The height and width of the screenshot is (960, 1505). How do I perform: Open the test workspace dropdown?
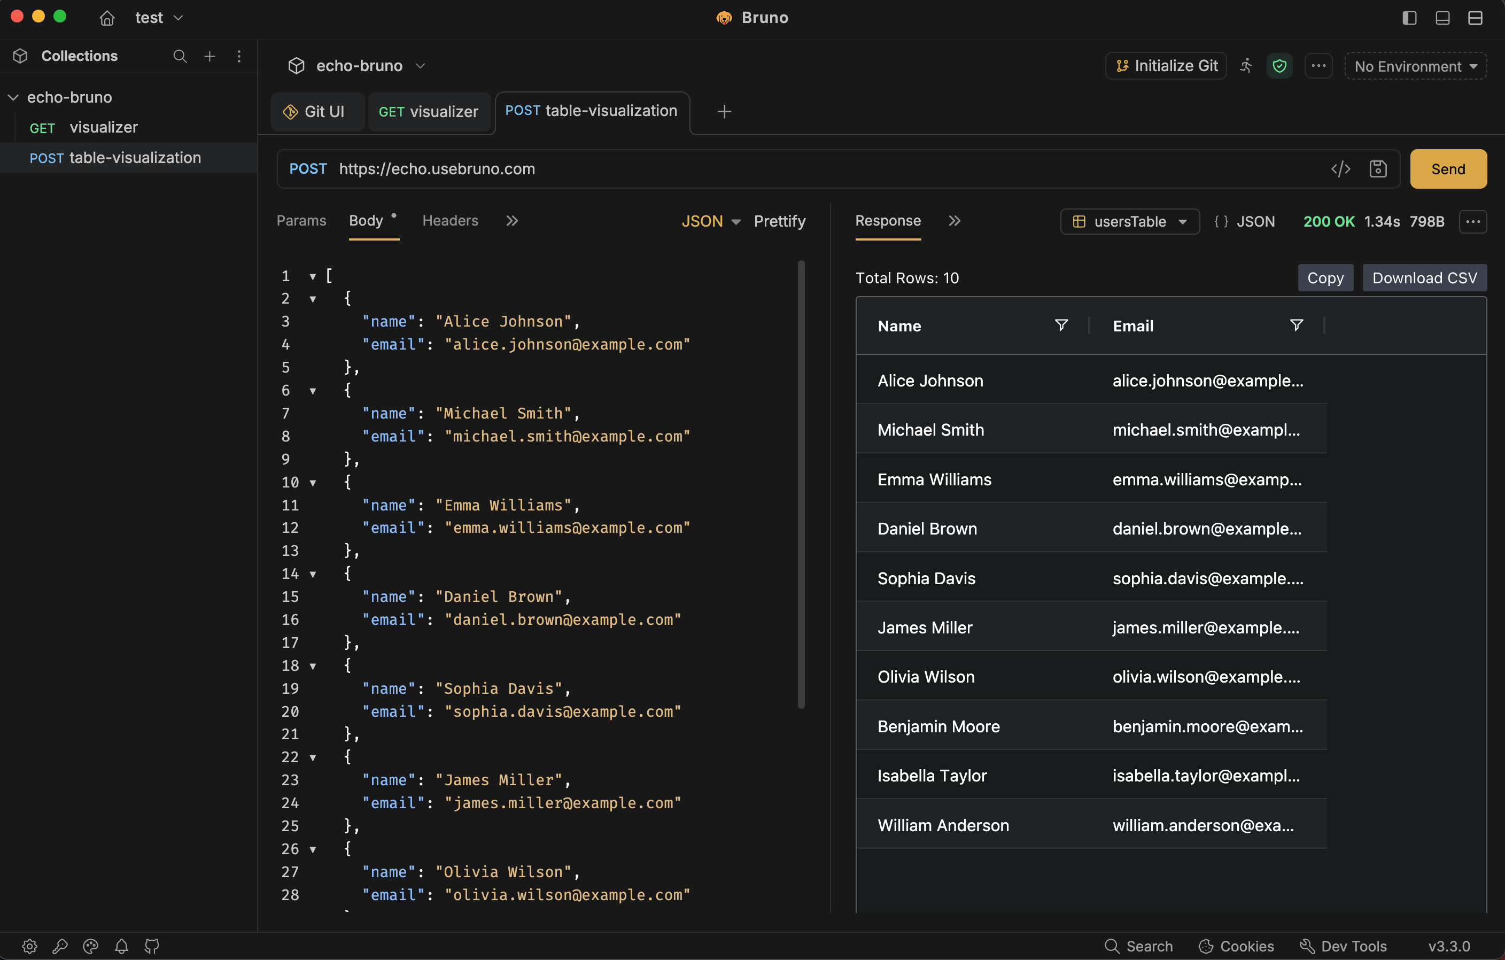(159, 18)
